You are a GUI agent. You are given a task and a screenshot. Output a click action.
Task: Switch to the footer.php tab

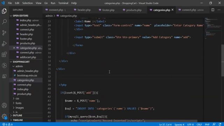tap(107, 10)
